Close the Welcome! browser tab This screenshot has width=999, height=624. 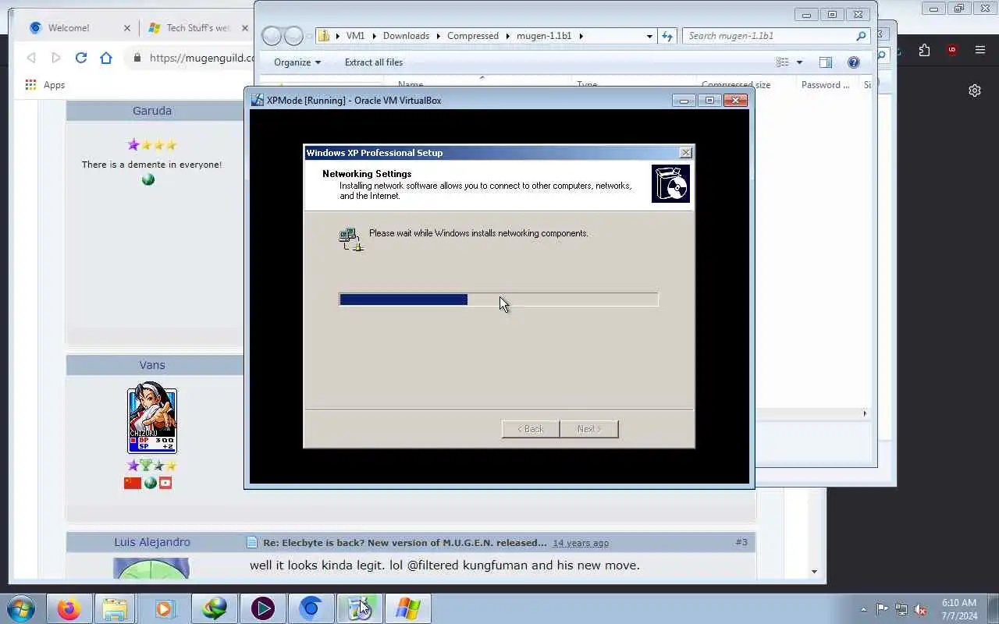(127, 28)
